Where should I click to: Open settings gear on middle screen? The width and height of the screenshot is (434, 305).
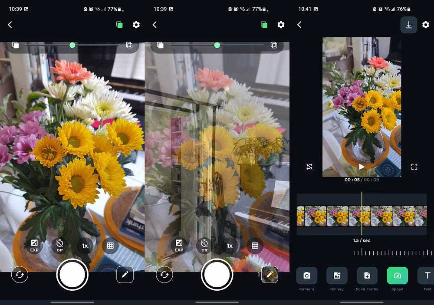281,25
